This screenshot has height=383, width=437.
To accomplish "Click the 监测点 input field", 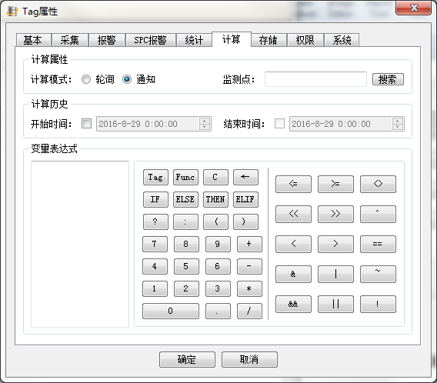I will coord(315,79).
